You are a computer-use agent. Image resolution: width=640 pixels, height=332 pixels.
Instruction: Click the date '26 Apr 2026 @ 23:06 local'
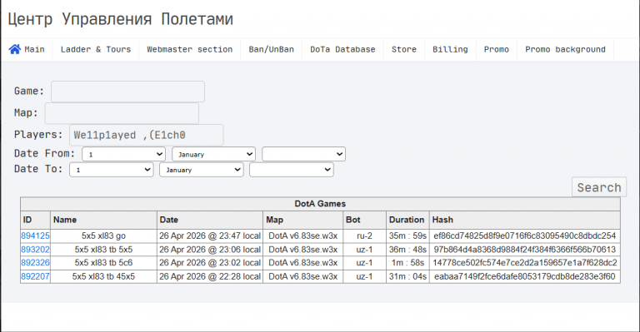[x=210, y=250]
